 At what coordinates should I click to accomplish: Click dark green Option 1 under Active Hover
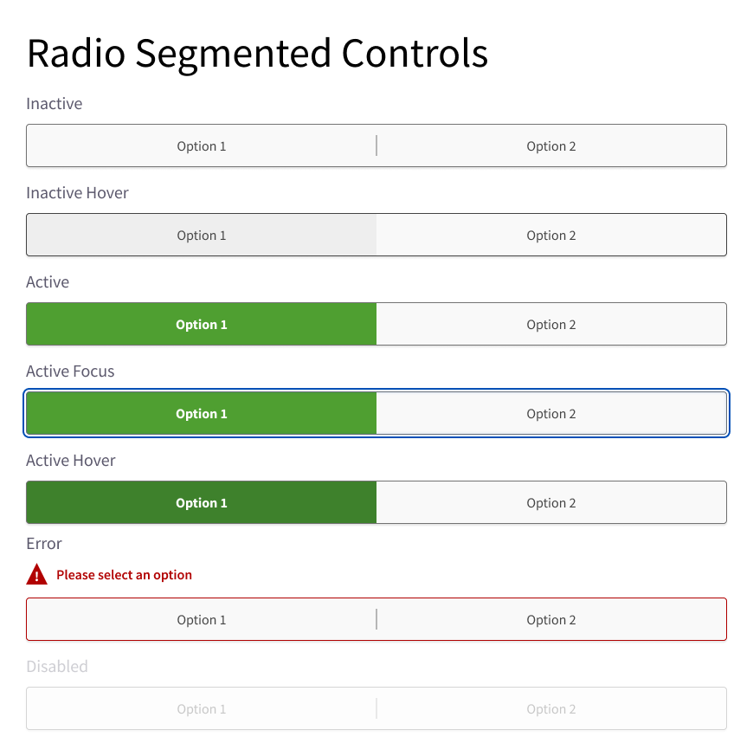(202, 502)
